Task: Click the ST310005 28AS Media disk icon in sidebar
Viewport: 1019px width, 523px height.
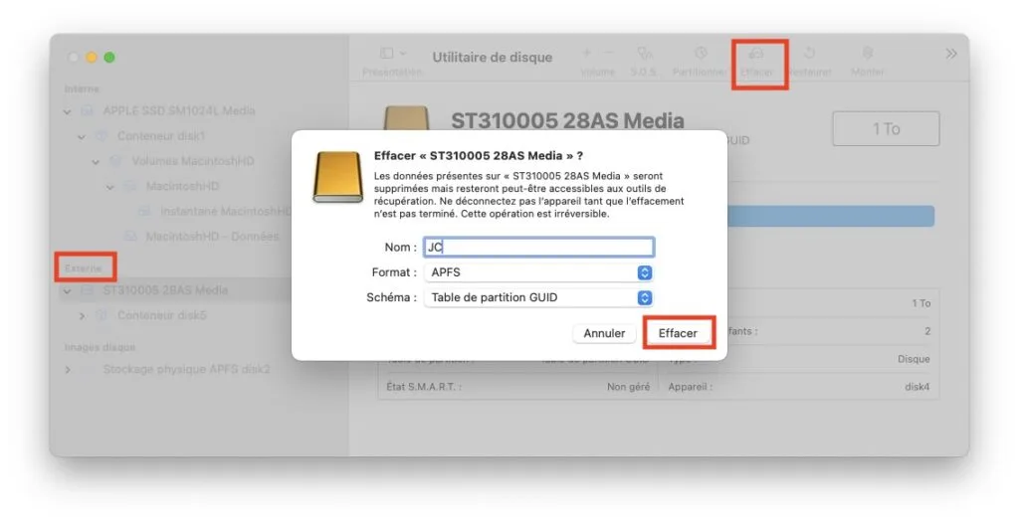Action: tap(88, 290)
